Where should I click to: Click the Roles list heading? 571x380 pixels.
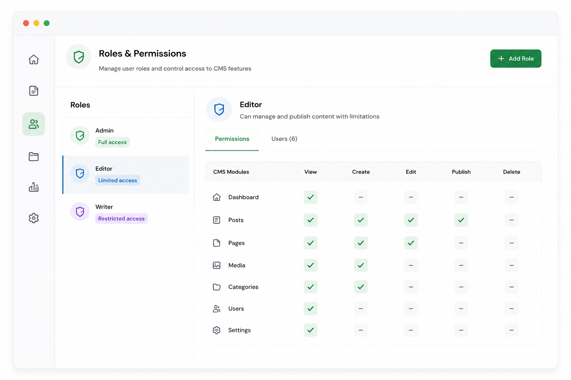[x=80, y=105]
